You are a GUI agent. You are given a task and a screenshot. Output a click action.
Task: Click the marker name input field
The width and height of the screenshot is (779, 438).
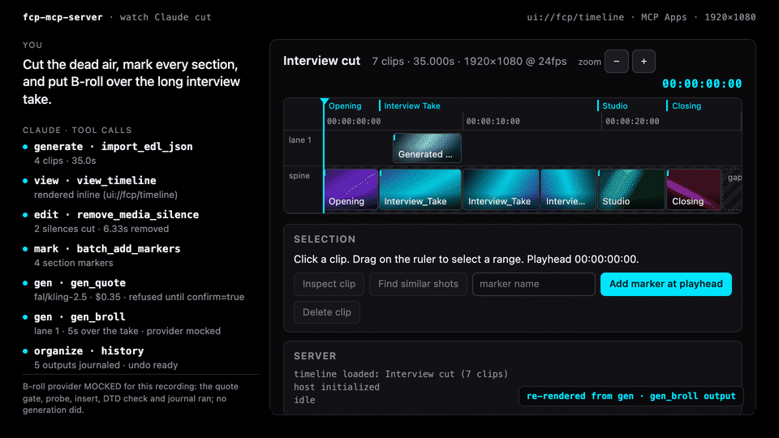click(x=534, y=284)
